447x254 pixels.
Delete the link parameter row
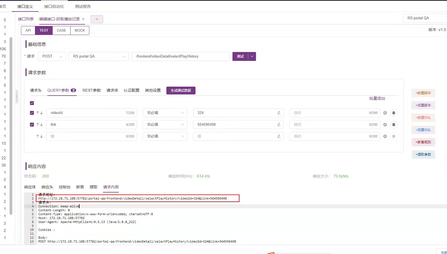click(394, 125)
